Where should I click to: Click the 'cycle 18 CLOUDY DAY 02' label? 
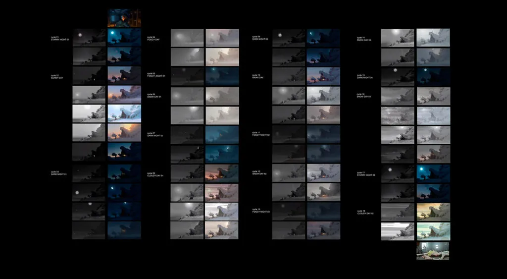pos(366,212)
